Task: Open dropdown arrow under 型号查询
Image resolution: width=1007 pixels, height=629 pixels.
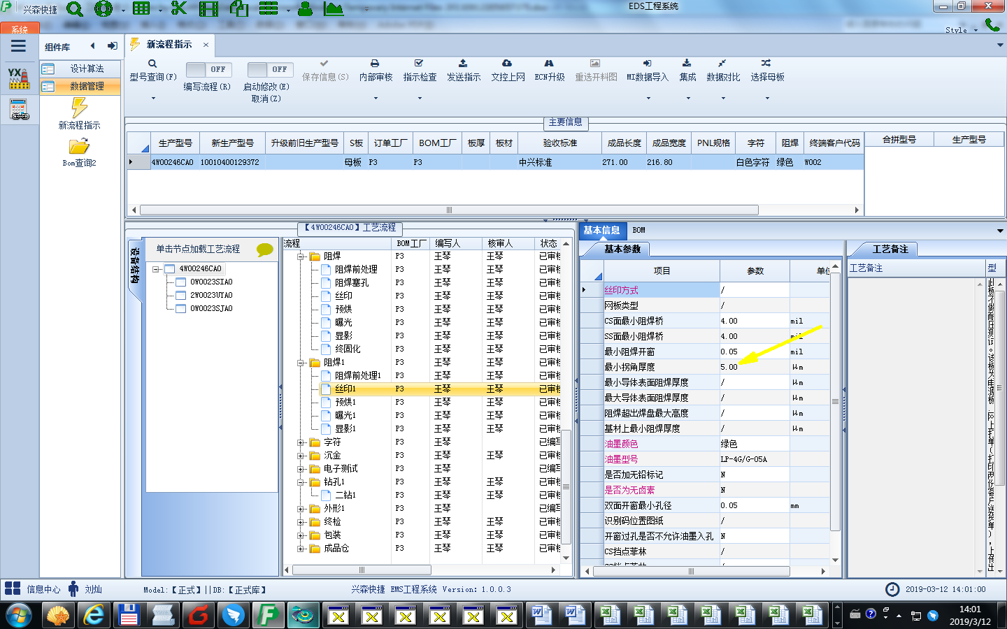Action: pyautogui.click(x=153, y=99)
